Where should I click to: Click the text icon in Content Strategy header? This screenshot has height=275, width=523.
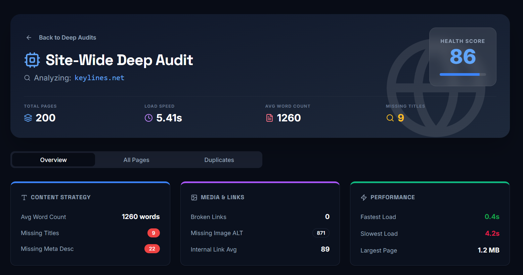click(24, 198)
